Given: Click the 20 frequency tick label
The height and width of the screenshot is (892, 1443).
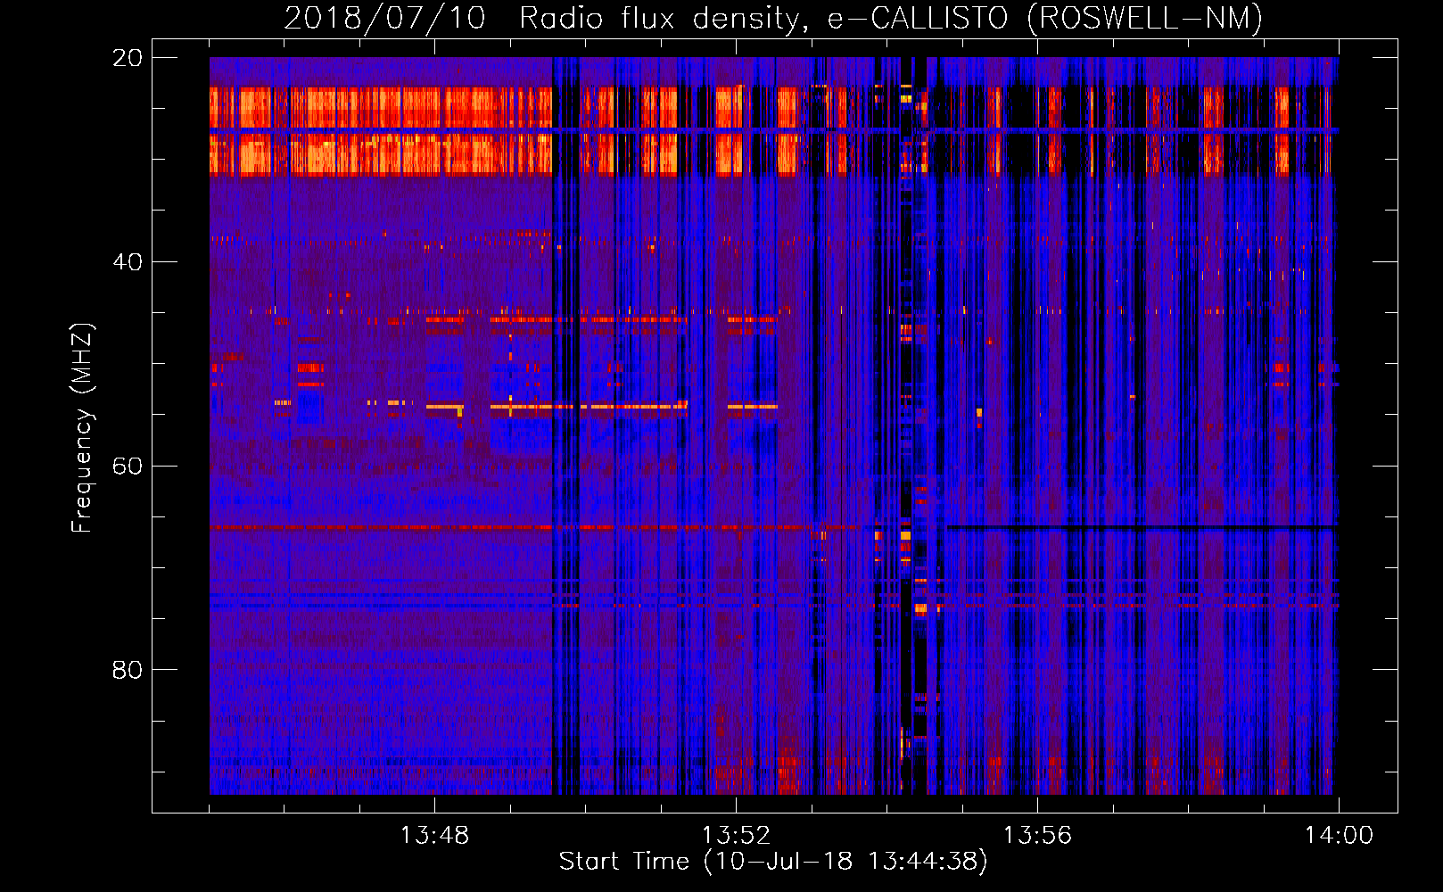Looking at the screenshot, I should (127, 58).
